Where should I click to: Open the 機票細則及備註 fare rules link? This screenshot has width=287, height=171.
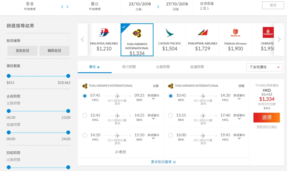click(x=267, y=127)
